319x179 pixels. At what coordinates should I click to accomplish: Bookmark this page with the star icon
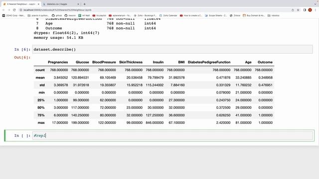pyautogui.click(x=298, y=10)
